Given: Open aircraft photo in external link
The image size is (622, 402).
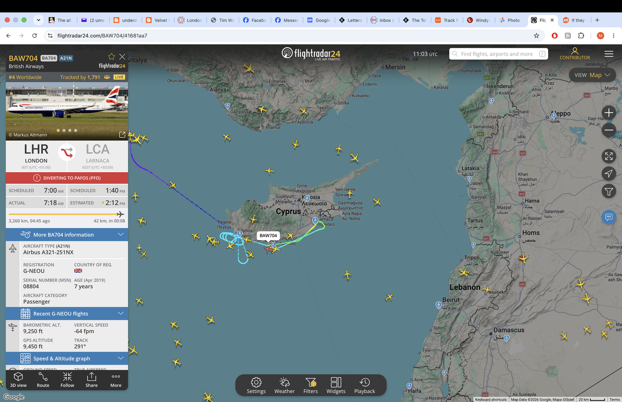Looking at the screenshot, I should 122,134.
